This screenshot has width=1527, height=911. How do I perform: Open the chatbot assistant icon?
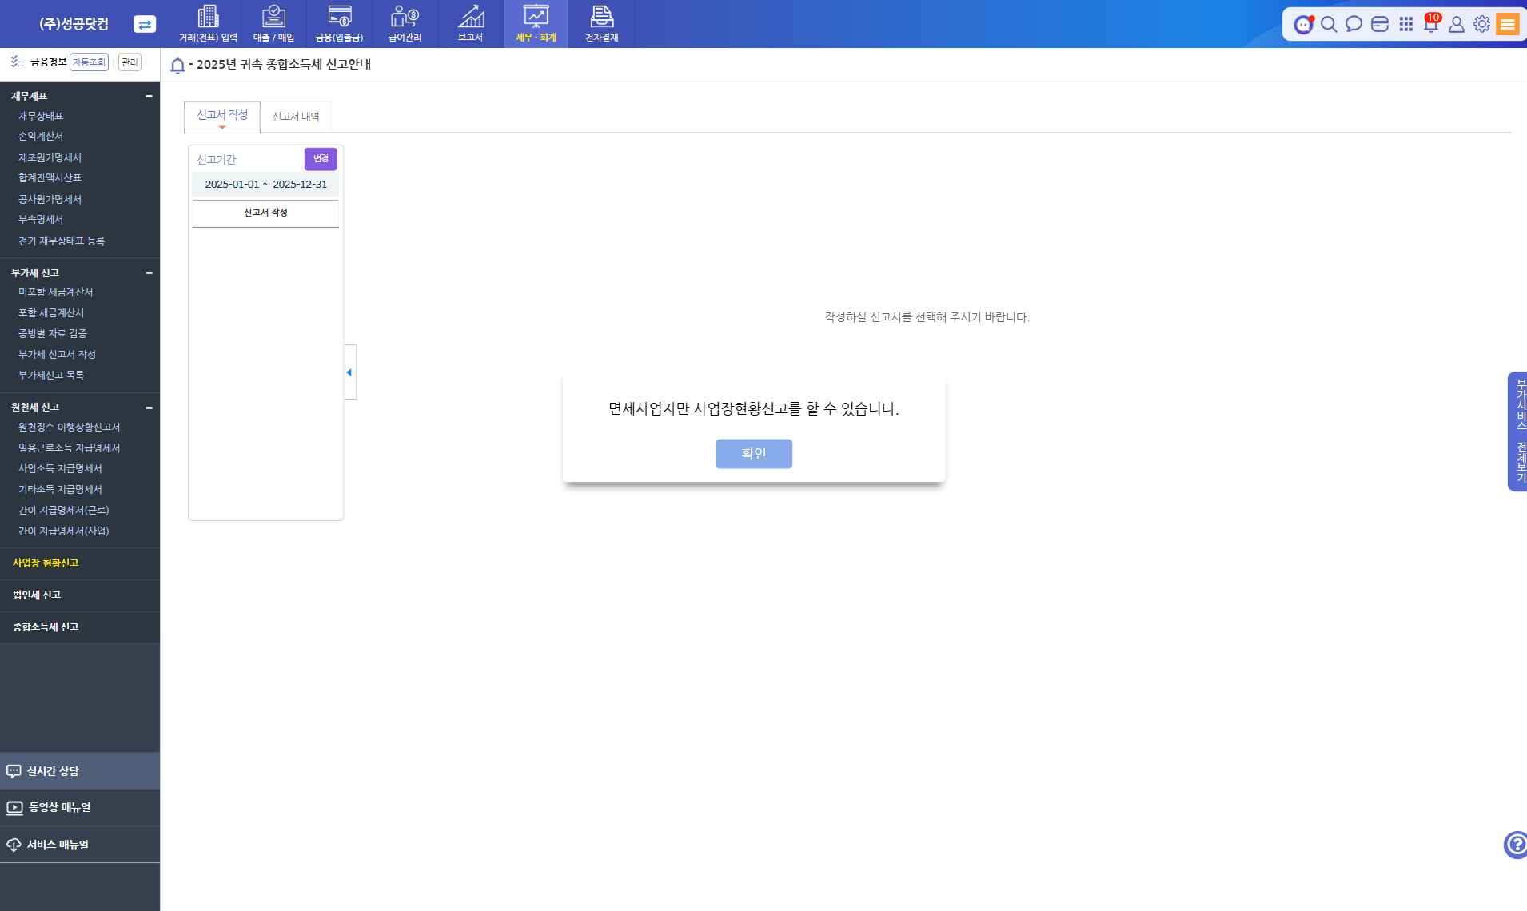click(1304, 24)
